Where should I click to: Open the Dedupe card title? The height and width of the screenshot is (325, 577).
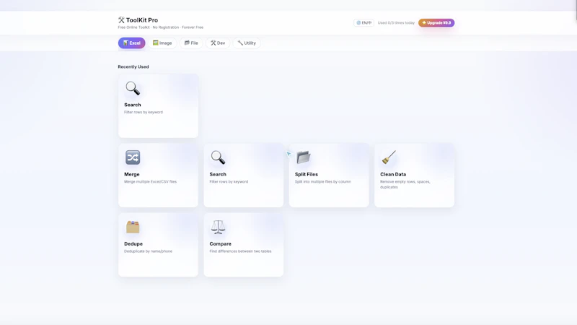click(x=133, y=244)
